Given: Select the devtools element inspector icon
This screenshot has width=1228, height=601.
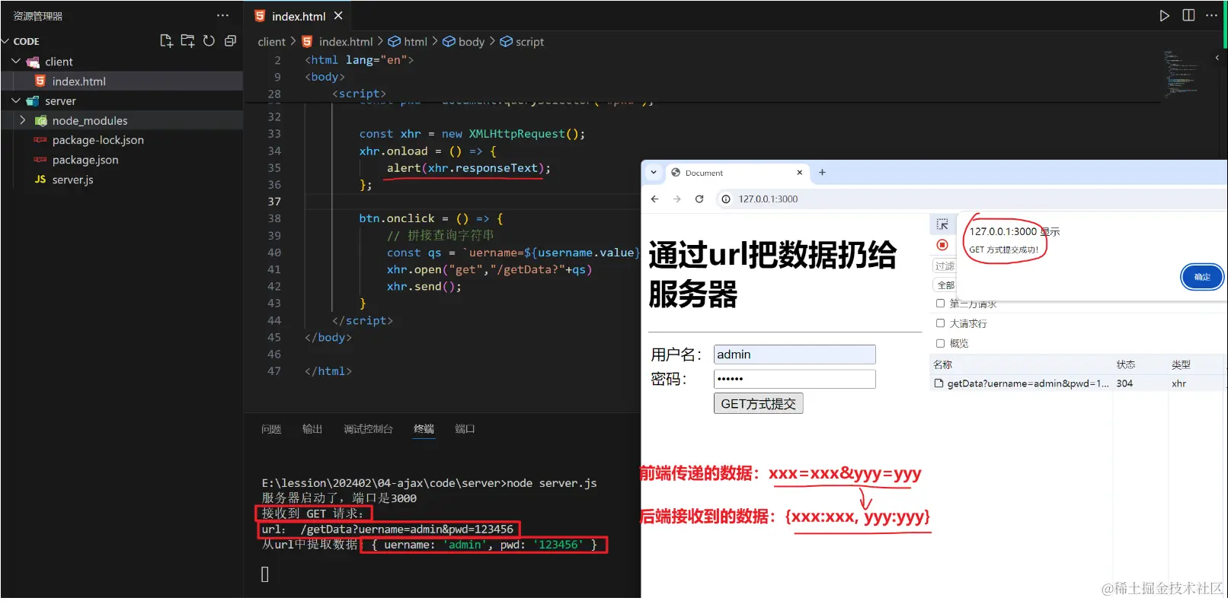Looking at the screenshot, I should [x=942, y=225].
